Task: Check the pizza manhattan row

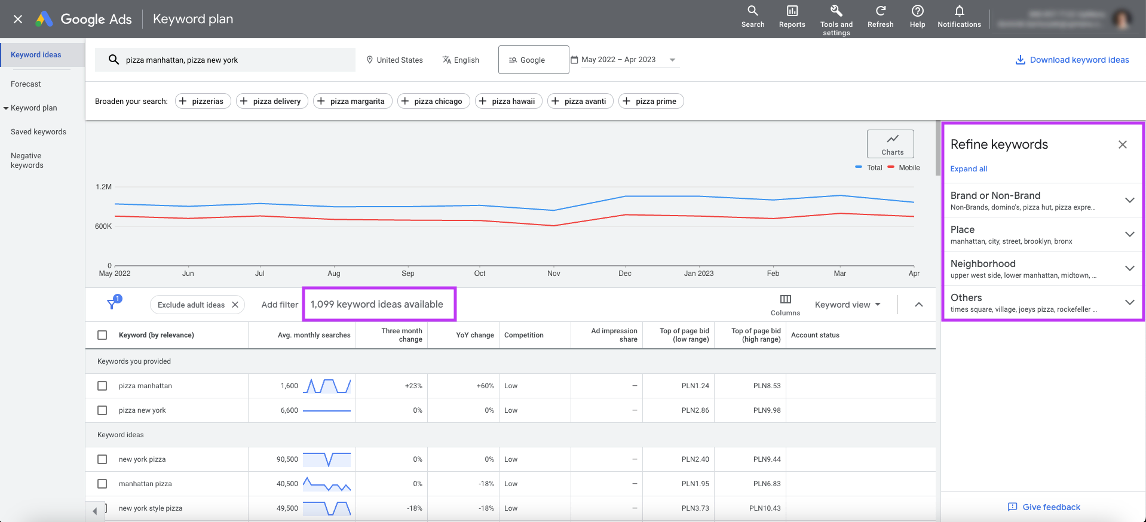Action: [102, 386]
